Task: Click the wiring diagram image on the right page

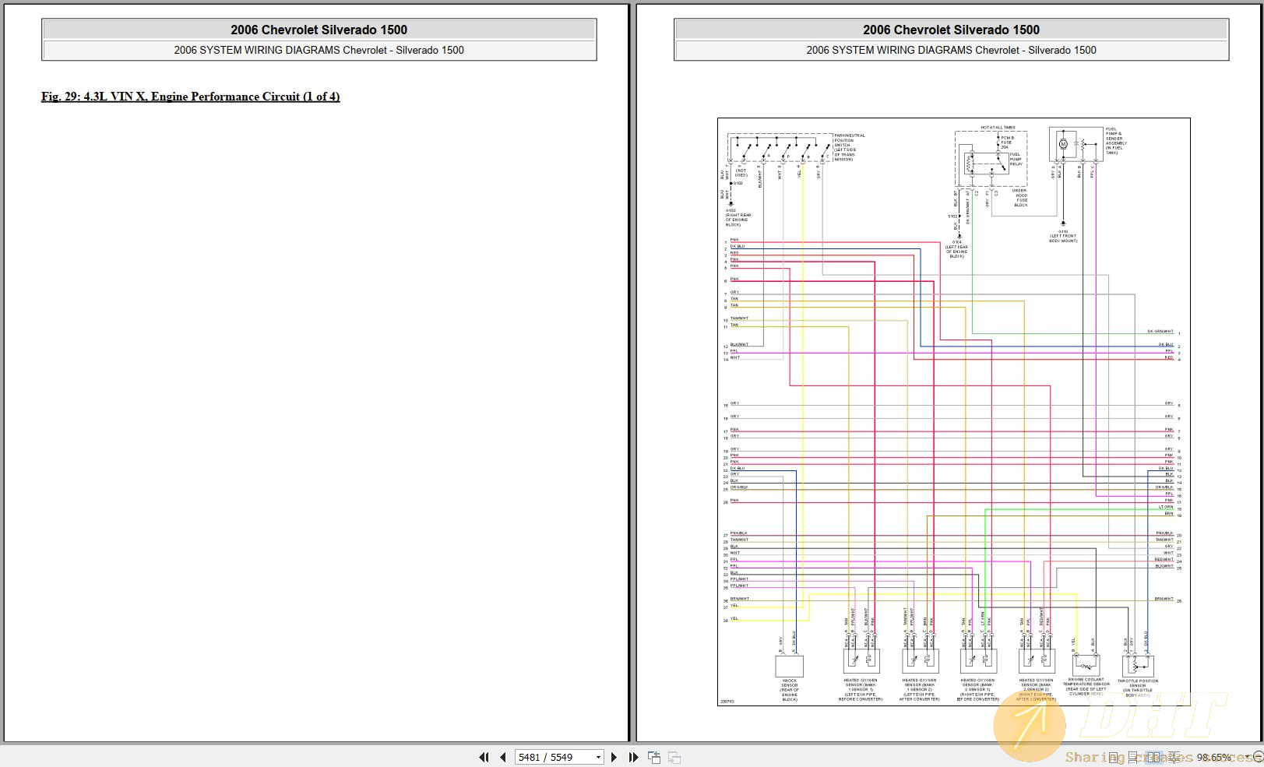Action: click(953, 412)
